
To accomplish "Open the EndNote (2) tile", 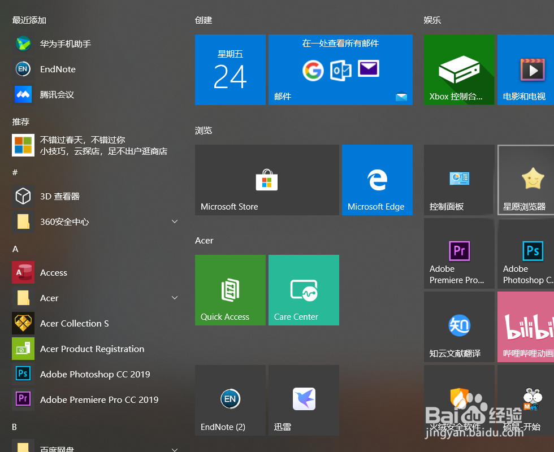I will coord(231,400).
